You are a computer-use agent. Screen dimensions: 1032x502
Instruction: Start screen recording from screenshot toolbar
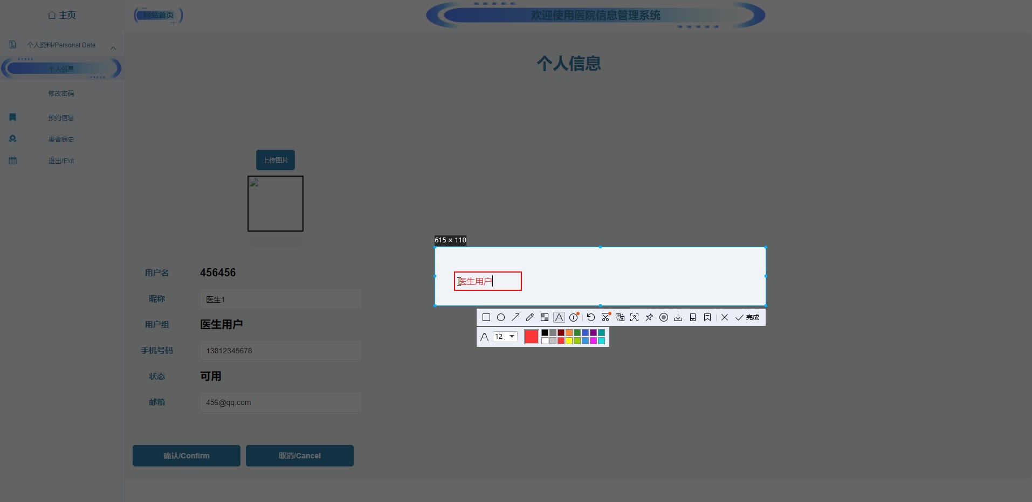(664, 317)
